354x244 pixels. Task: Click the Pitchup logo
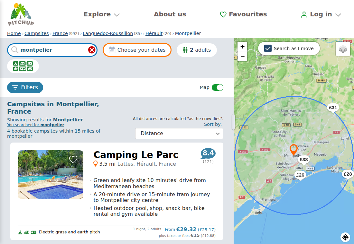21,14
